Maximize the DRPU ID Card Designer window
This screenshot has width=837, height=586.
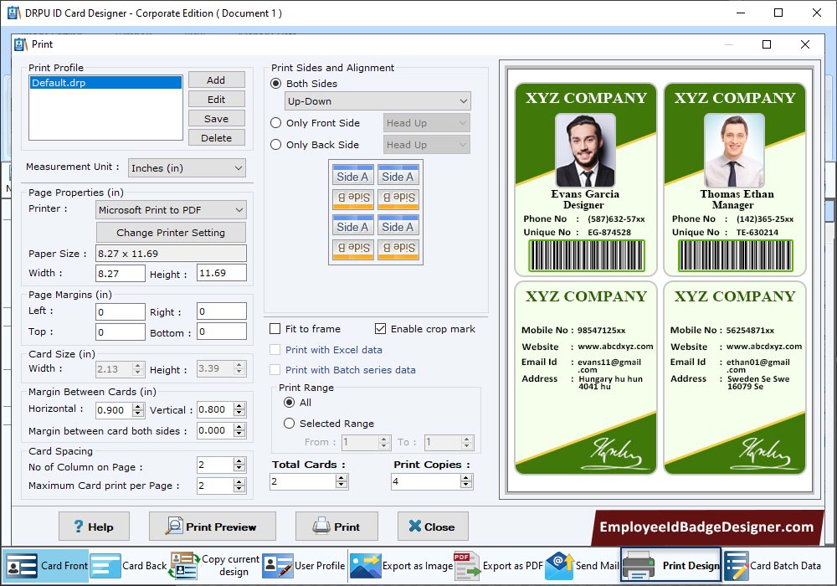(778, 13)
